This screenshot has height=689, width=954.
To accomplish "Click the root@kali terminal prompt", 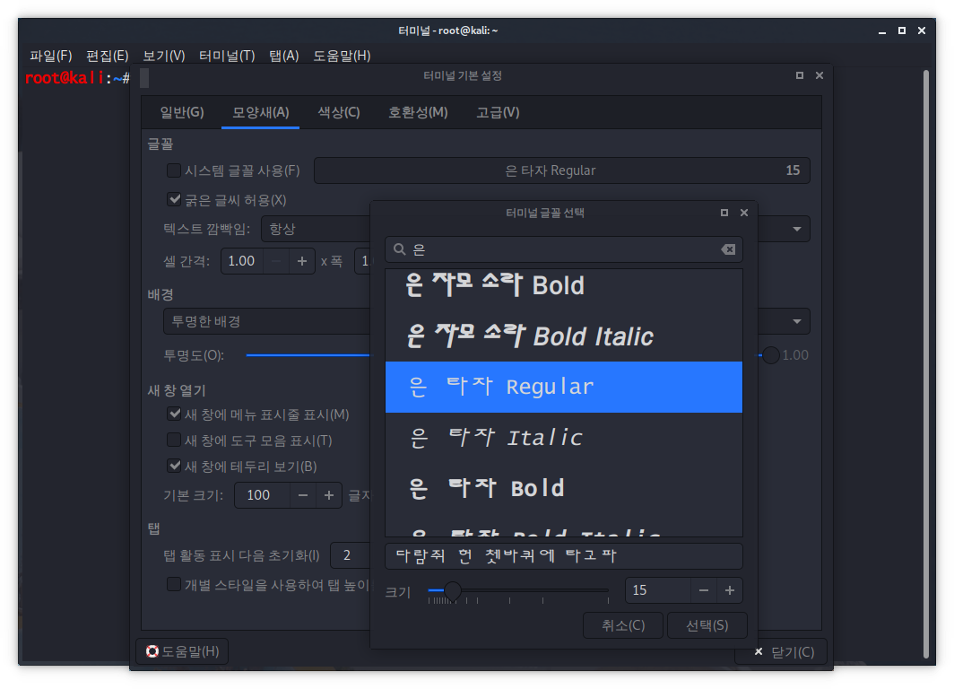I will tap(77, 78).
